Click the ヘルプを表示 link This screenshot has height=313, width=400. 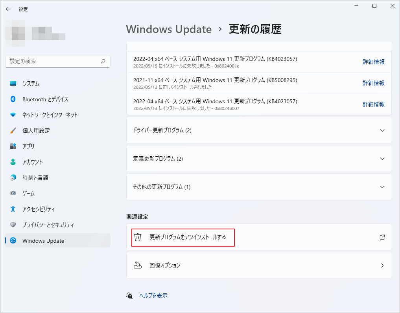click(x=154, y=295)
